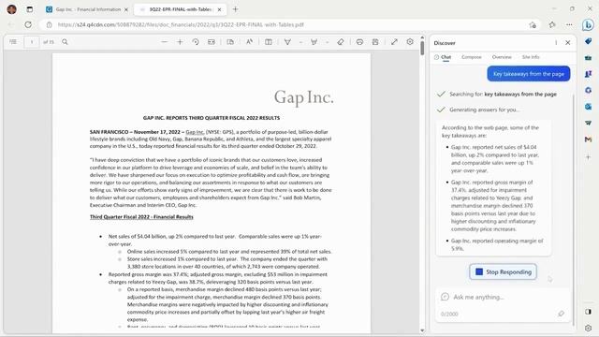Close the Discover panel
Image resolution: width=599 pixels, height=337 pixels.
click(568, 43)
